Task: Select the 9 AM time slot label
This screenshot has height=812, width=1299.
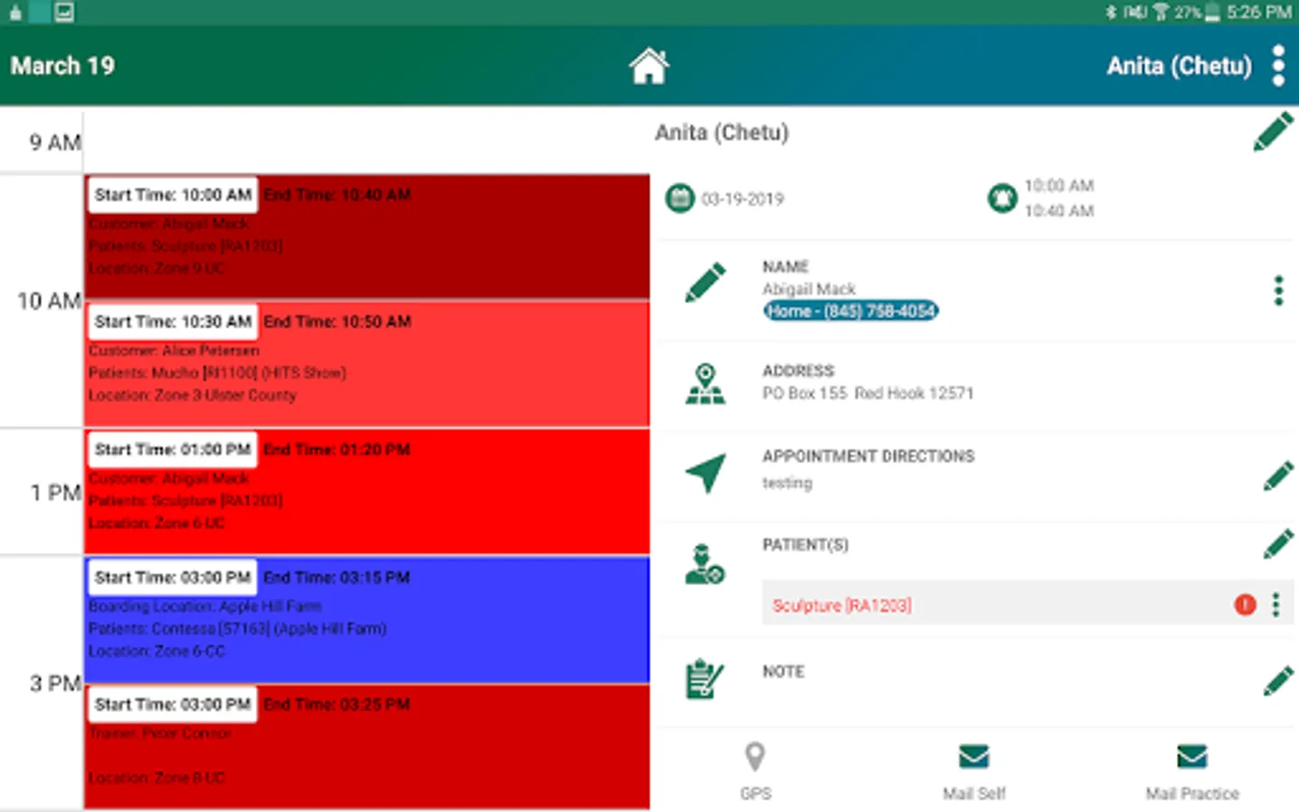Action: pyautogui.click(x=55, y=143)
